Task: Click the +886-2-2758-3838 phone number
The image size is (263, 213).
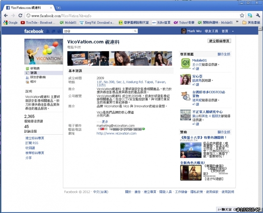Action: tap(126, 129)
